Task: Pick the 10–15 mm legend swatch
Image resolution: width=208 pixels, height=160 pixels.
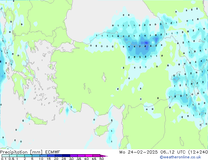Action: pos(43,156)
